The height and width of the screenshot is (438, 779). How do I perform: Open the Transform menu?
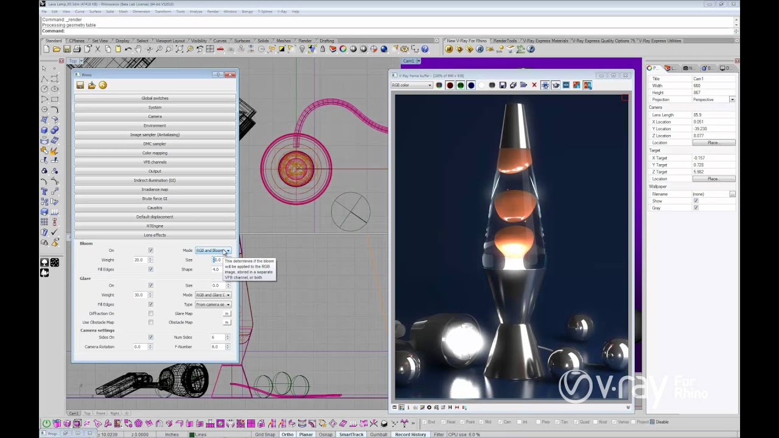pyautogui.click(x=162, y=12)
